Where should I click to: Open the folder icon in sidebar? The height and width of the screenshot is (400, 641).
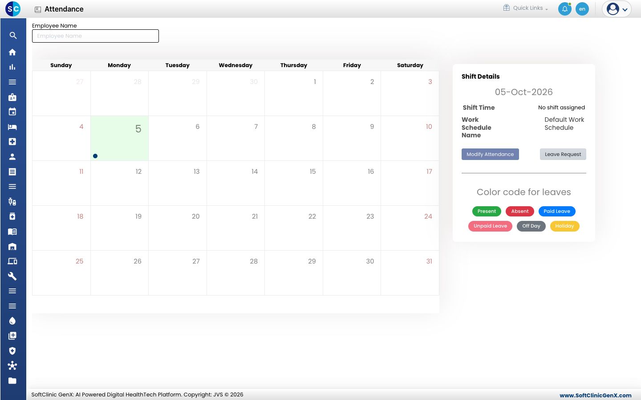click(x=12, y=380)
